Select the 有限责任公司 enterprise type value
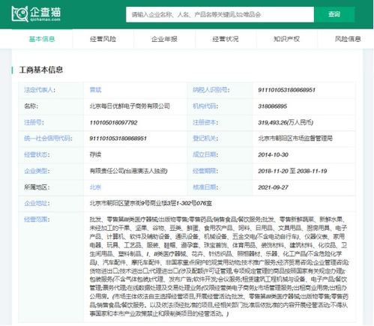The height and width of the screenshot is (326, 374). pyautogui.click(x=128, y=171)
